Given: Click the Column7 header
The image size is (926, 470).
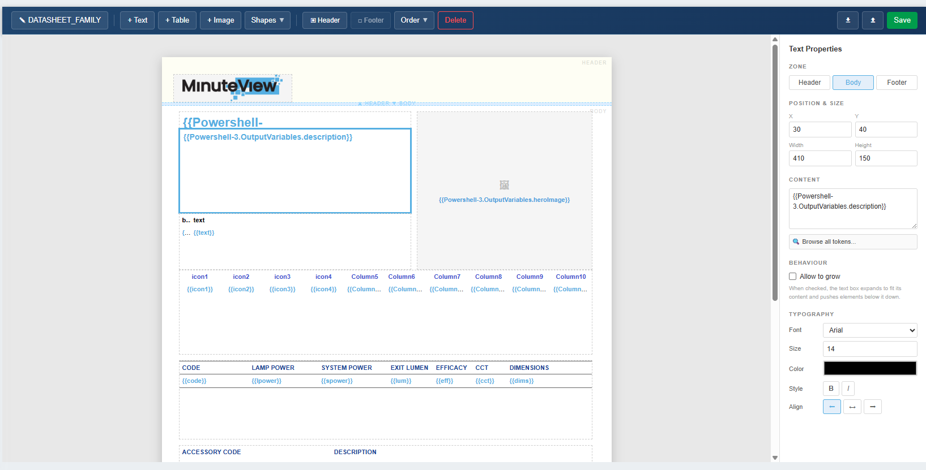Looking at the screenshot, I should 447,277.
